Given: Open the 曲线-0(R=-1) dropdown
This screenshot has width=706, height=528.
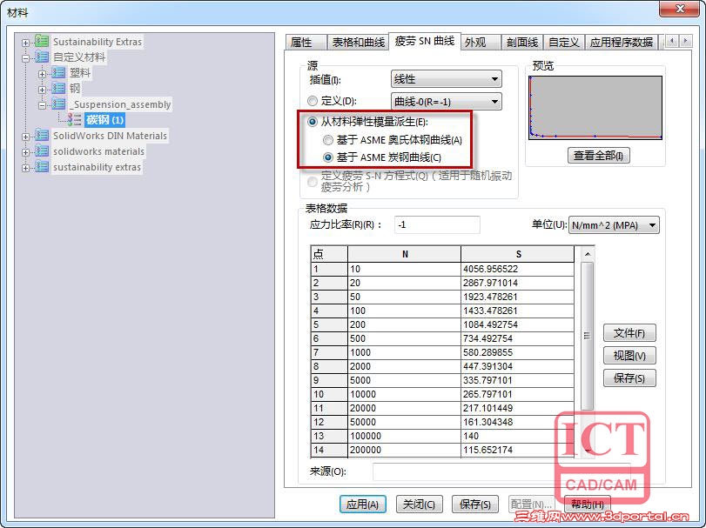Looking at the screenshot, I should [447, 102].
